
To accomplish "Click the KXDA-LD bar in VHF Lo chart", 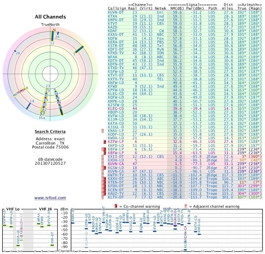I will 18,245.
